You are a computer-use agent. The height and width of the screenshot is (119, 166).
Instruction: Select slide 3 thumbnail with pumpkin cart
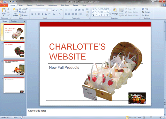tap(14, 67)
